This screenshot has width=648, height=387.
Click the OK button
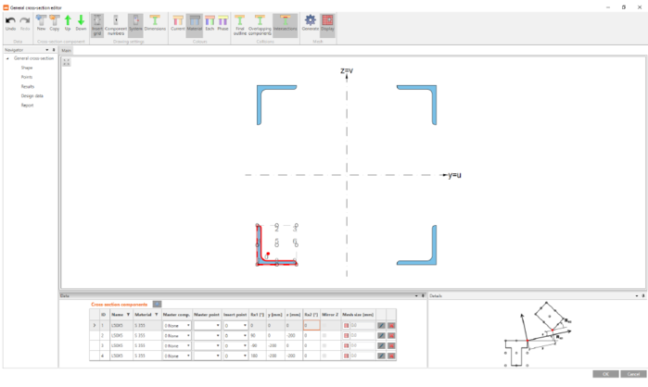coord(605,374)
